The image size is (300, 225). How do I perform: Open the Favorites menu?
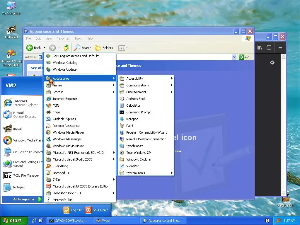(x=63, y=38)
